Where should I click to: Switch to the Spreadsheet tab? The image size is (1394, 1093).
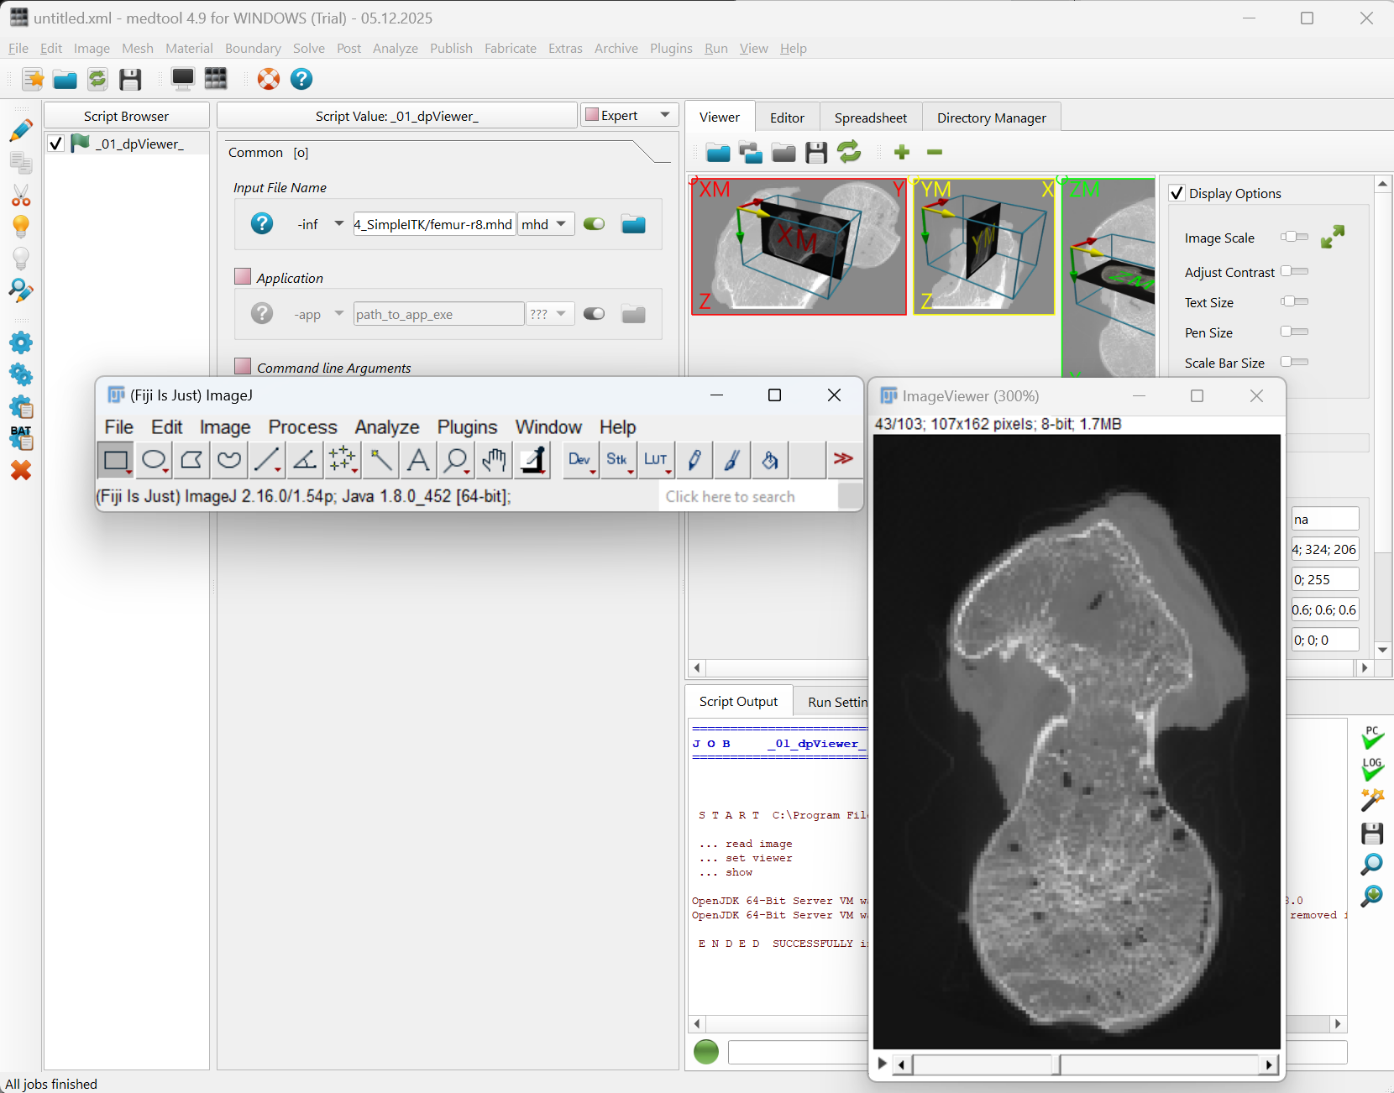tap(870, 118)
